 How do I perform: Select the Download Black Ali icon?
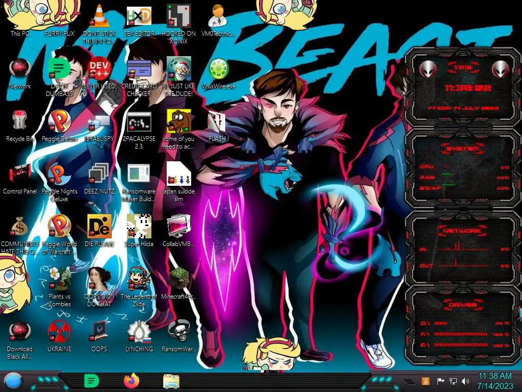pyautogui.click(x=20, y=340)
